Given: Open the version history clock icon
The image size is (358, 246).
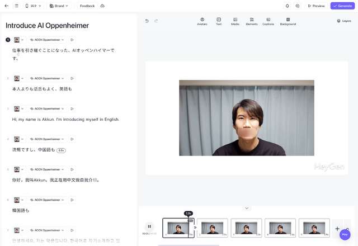Looking at the screenshot, I should (298, 6).
